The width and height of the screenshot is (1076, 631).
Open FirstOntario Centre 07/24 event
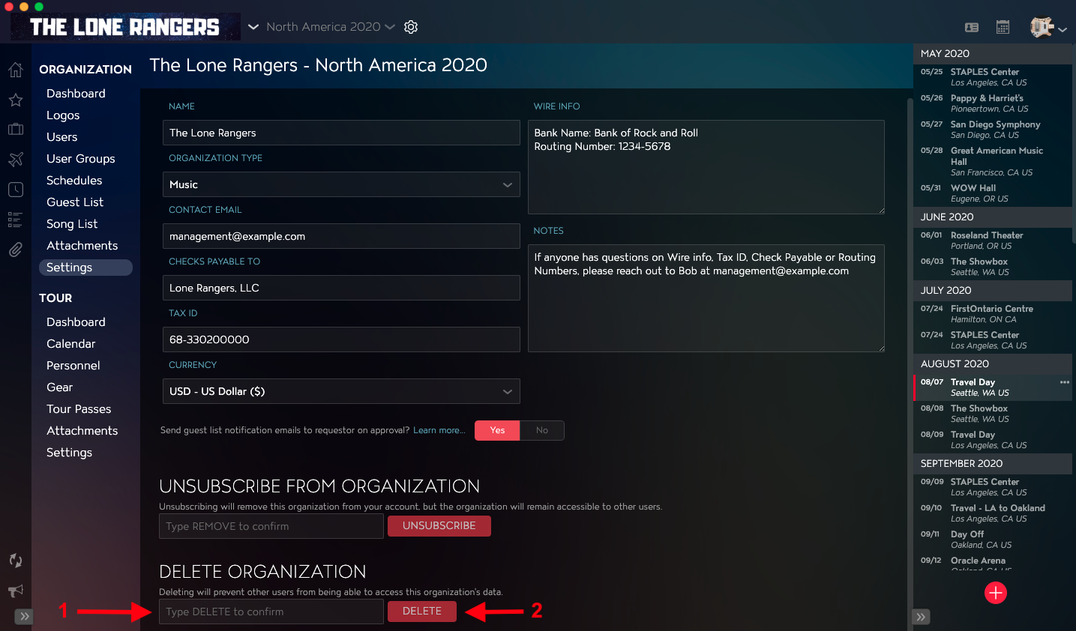tap(993, 314)
